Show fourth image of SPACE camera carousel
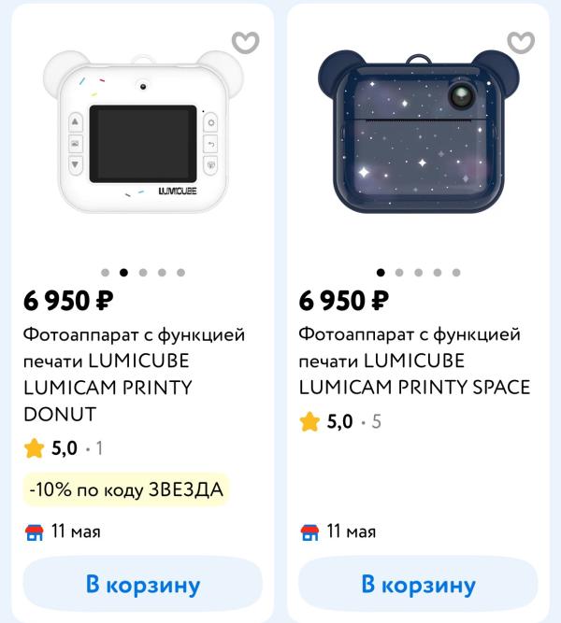Screen dimensions: 561x623 [x=438, y=273]
